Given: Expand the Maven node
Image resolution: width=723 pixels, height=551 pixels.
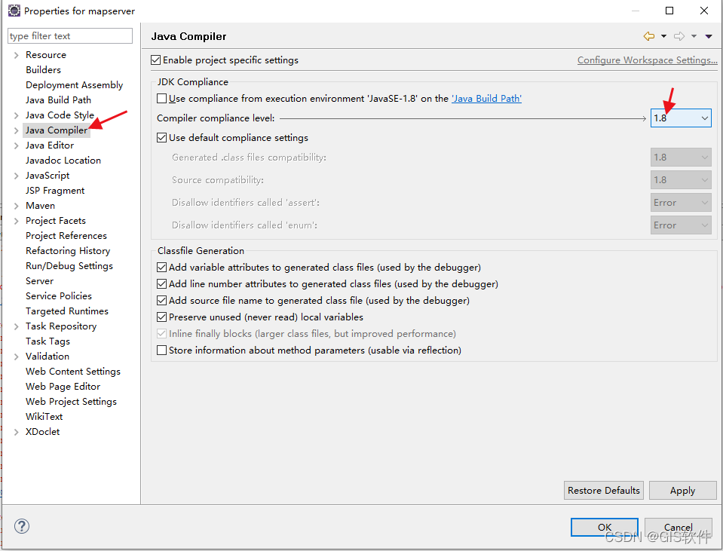Looking at the screenshot, I should click(x=16, y=206).
